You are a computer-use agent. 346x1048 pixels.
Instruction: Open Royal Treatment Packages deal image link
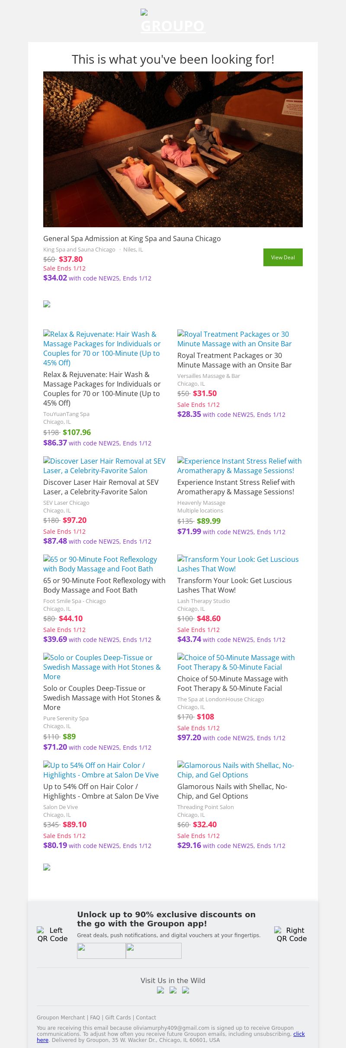pos(234,339)
